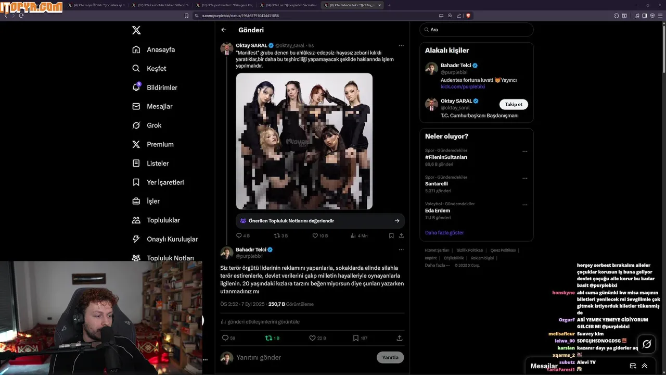
Task: Open options for #FileninSultanları trend
Action: click(524, 152)
